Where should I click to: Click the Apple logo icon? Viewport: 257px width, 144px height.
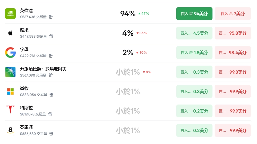(10, 33)
